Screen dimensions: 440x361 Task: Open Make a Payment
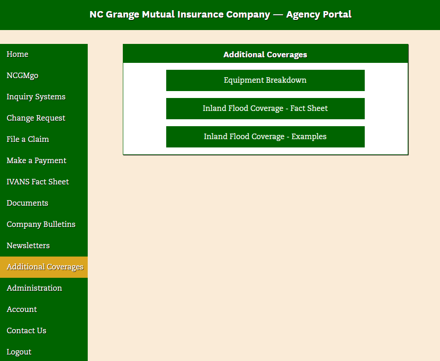44,160
